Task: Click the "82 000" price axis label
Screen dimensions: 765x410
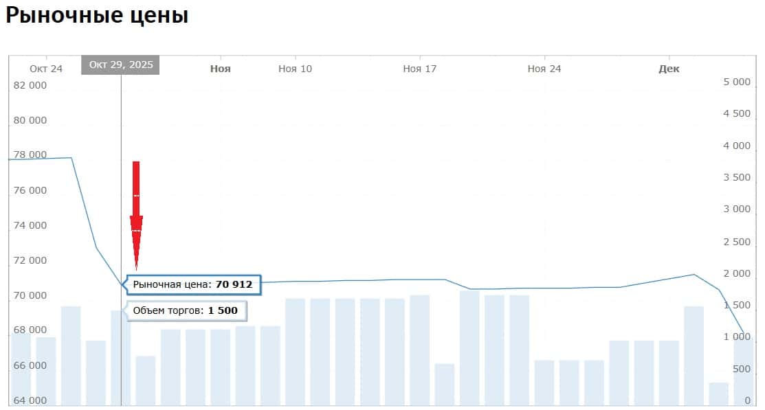Action: pyautogui.click(x=30, y=85)
